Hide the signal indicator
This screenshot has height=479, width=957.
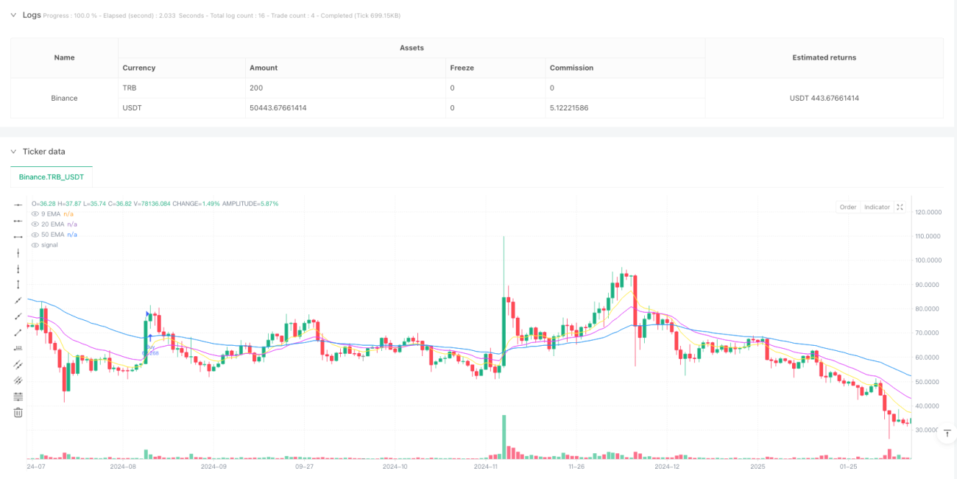click(35, 244)
